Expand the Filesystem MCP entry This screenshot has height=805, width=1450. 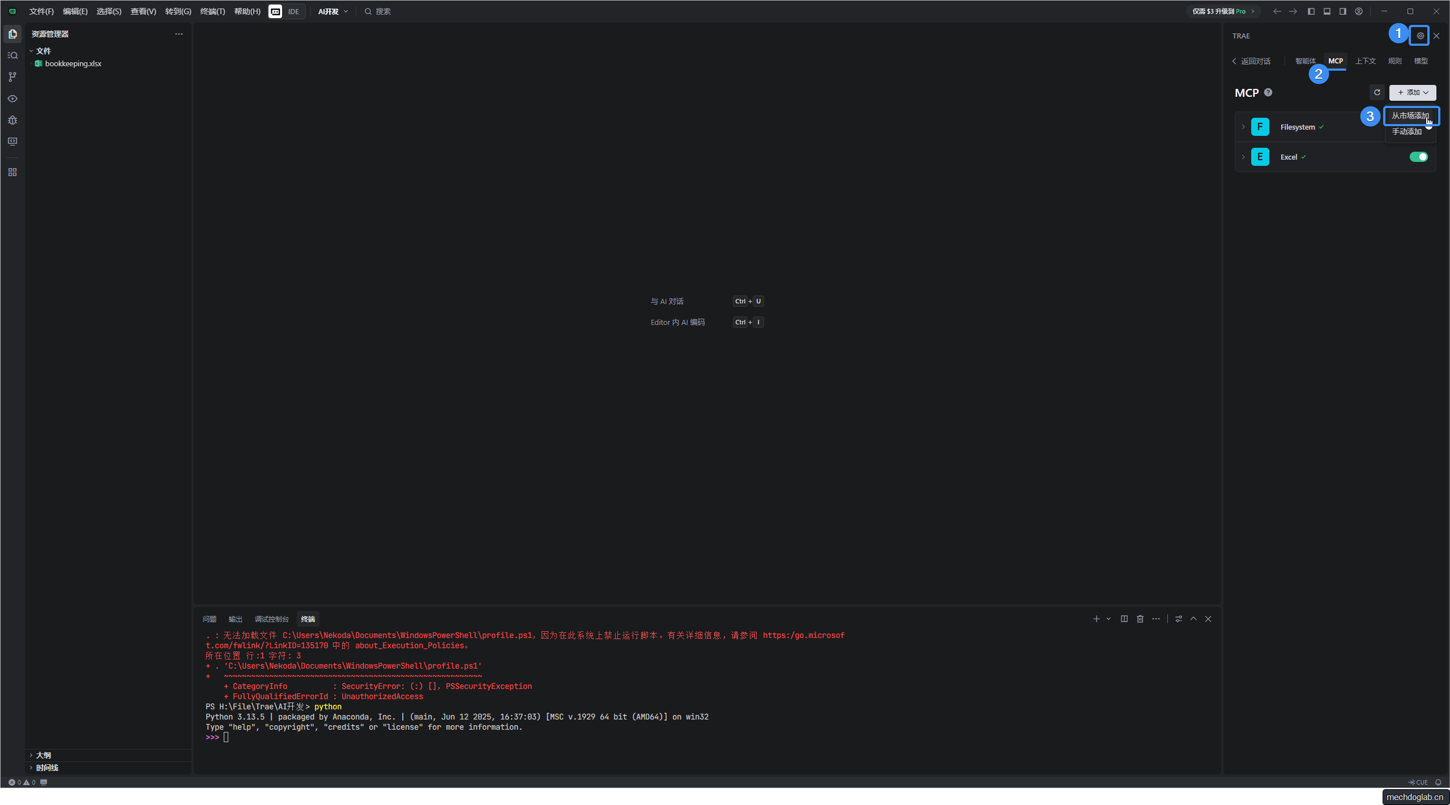(x=1243, y=127)
